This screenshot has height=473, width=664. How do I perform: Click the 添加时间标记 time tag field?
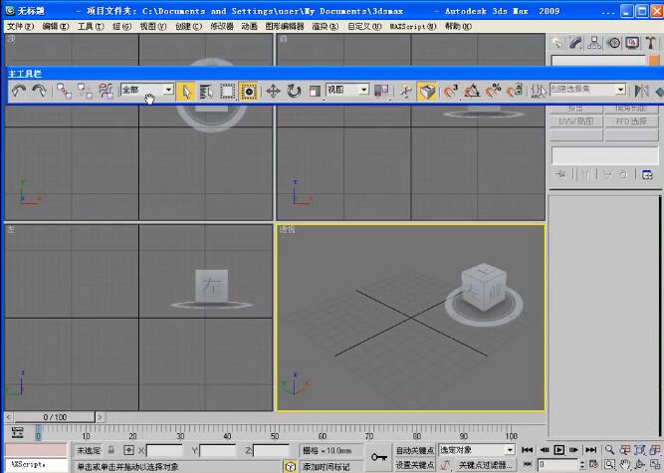pos(332,467)
